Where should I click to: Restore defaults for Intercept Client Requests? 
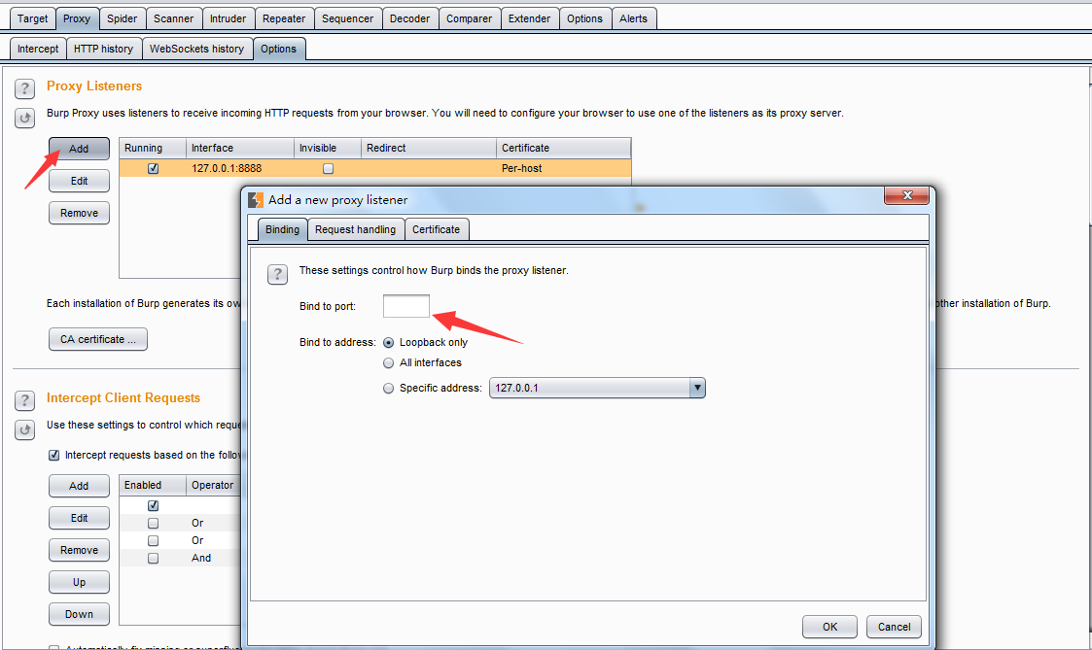[x=24, y=430]
